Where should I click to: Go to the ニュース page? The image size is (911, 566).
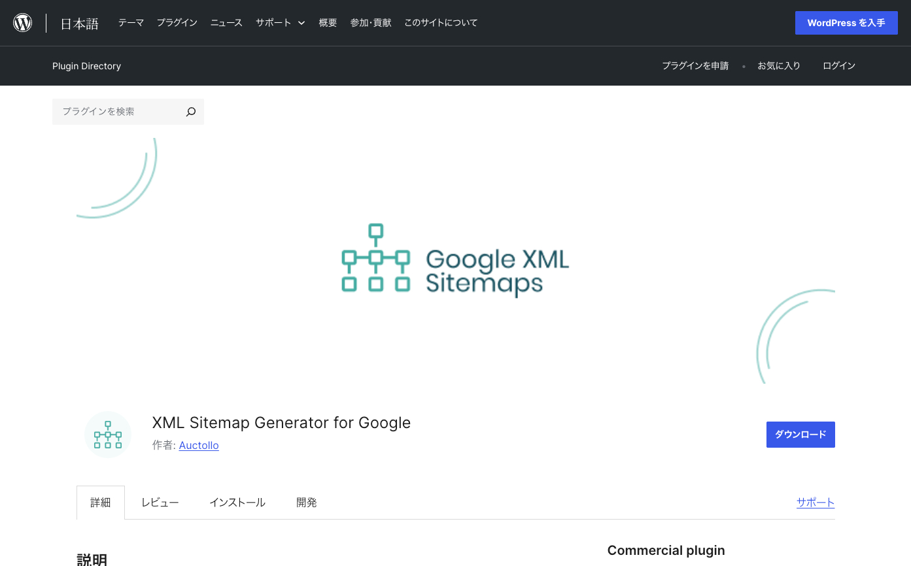226,23
